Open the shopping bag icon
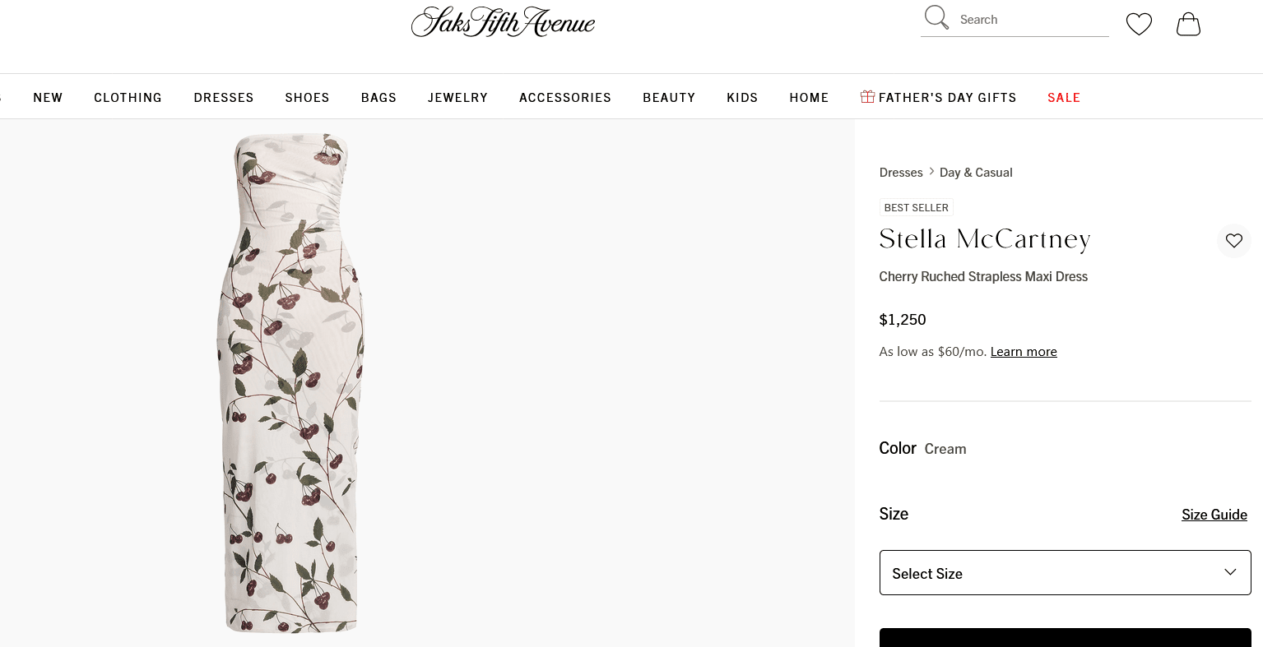This screenshot has height=647, width=1263. click(x=1188, y=24)
